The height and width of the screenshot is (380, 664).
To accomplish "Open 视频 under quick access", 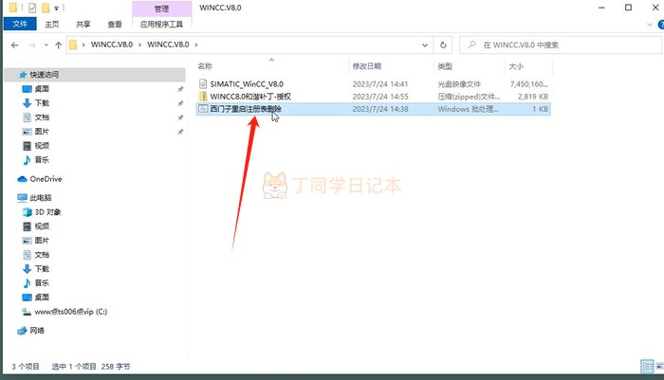I will [x=42, y=146].
